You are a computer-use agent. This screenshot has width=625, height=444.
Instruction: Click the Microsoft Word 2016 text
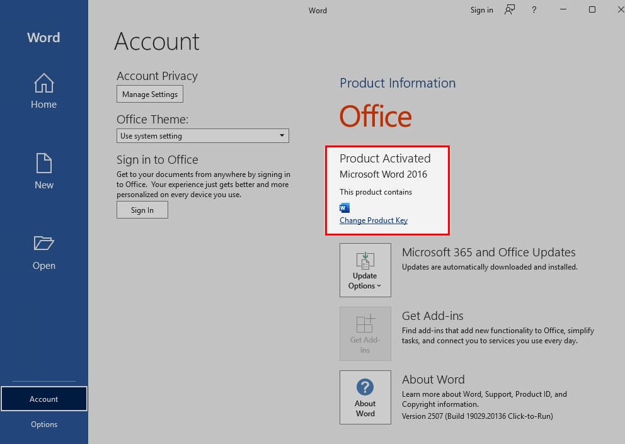tap(383, 174)
